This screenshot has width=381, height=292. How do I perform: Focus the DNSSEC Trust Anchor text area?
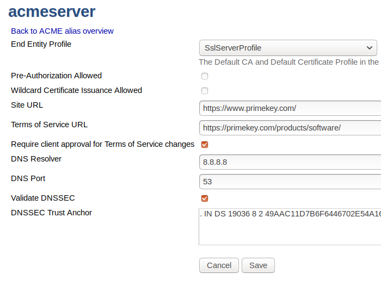click(x=290, y=226)
